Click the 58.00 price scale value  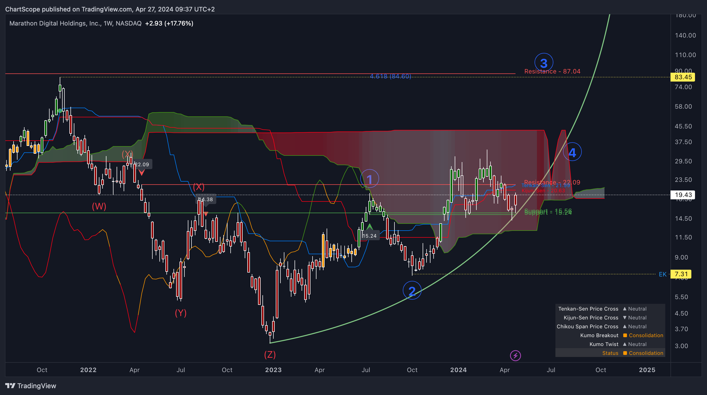click(x=684, y=106)
